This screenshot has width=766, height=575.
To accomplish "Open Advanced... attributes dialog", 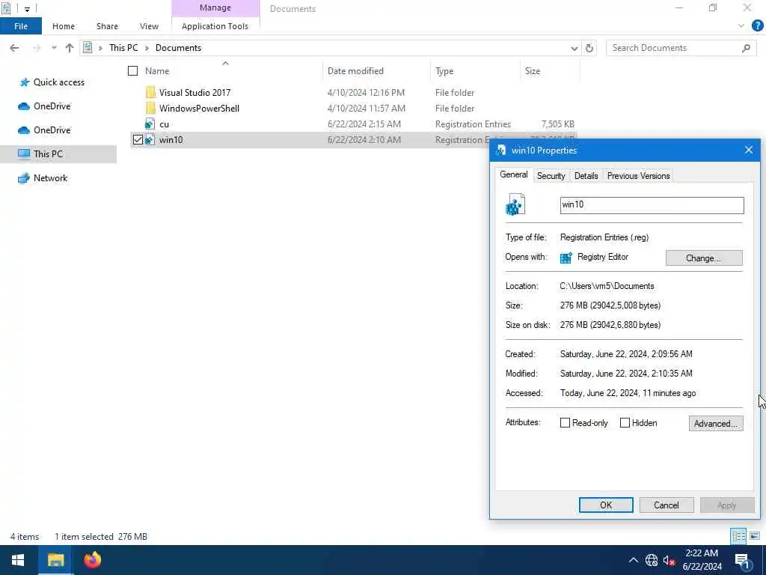I will click(716, 424).
